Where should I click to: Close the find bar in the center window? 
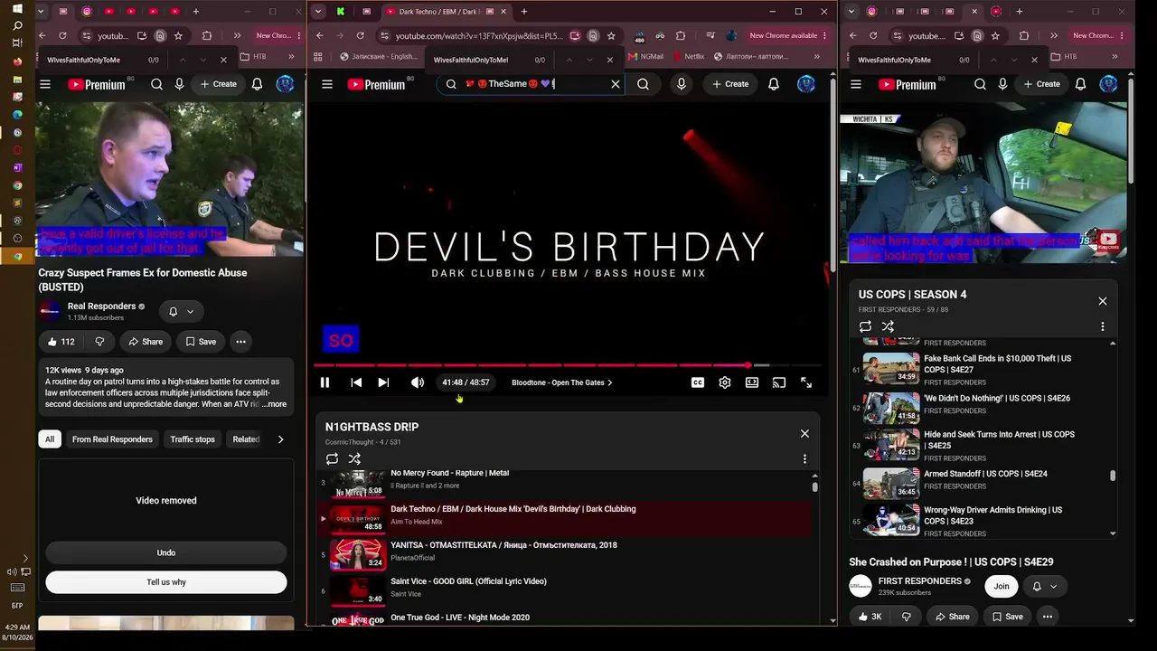click(609, 60)
